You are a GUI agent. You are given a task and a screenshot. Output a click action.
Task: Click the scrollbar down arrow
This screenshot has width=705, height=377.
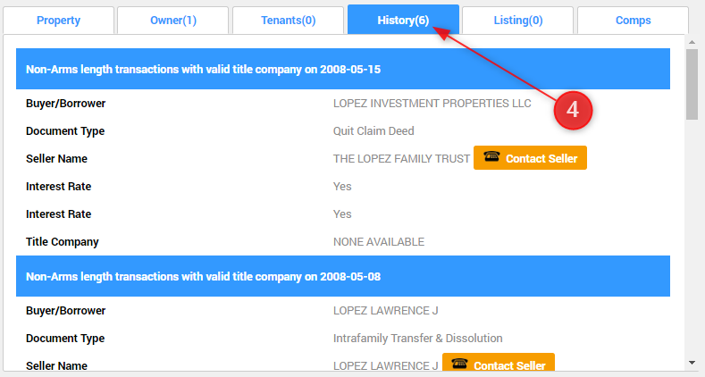click(692, 362)
